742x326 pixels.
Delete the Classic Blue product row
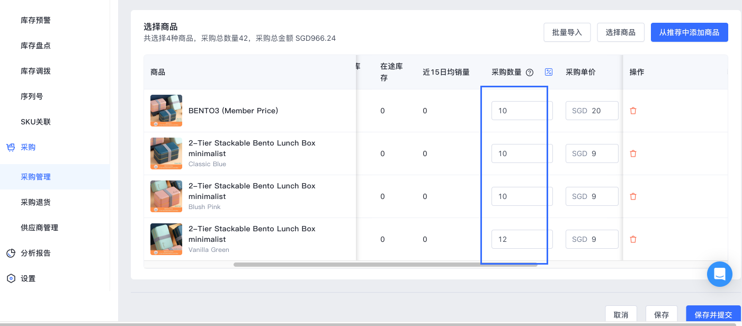[x=633, y=153]
